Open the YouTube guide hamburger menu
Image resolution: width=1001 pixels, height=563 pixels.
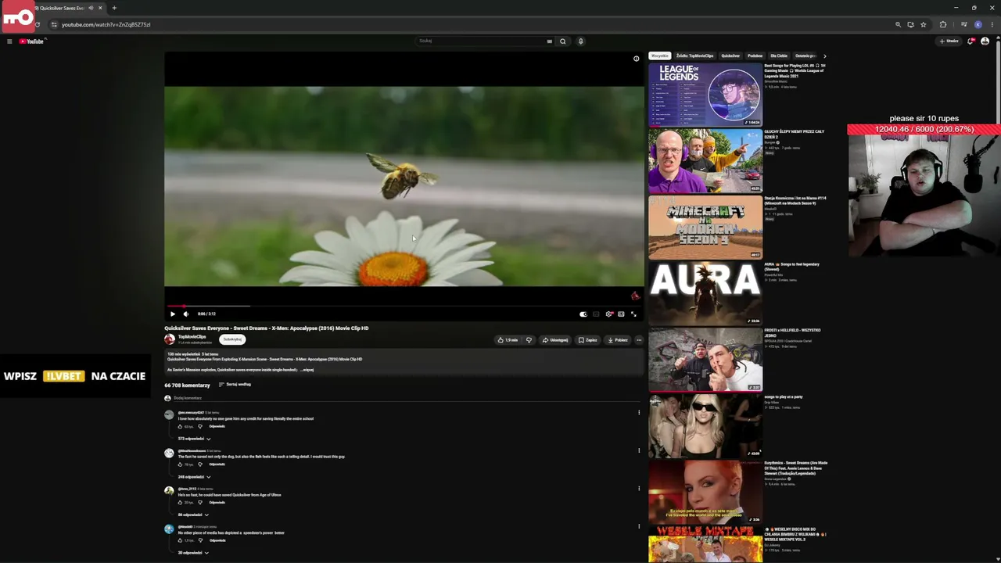pos(9,41)
